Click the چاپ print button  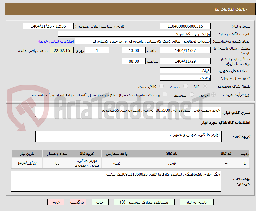pos(100,202)
